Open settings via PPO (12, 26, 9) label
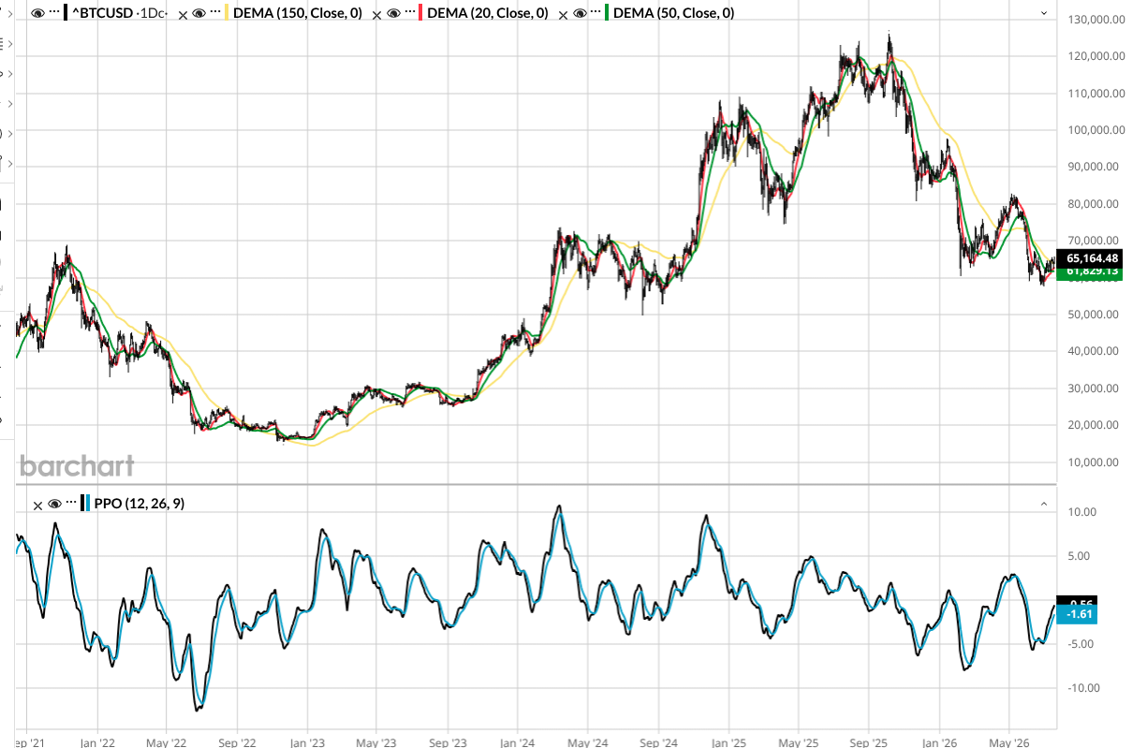Image resolution: width=1133 pixels, height=748 pixels. tap(140, 504)
